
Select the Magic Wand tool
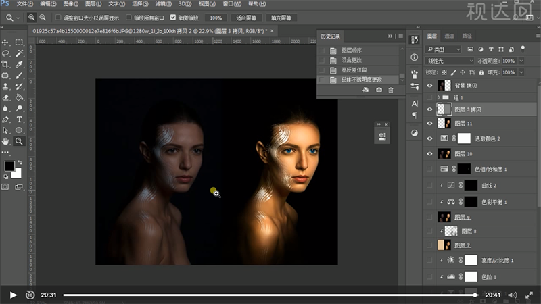tap(19, 53)
